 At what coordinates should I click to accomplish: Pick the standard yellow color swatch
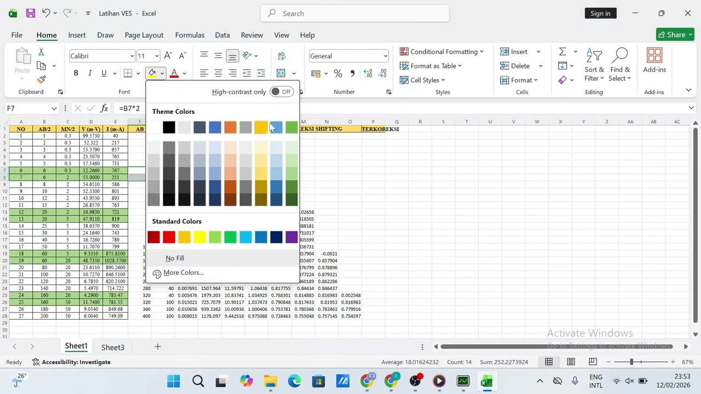click(x=199, y=237)
